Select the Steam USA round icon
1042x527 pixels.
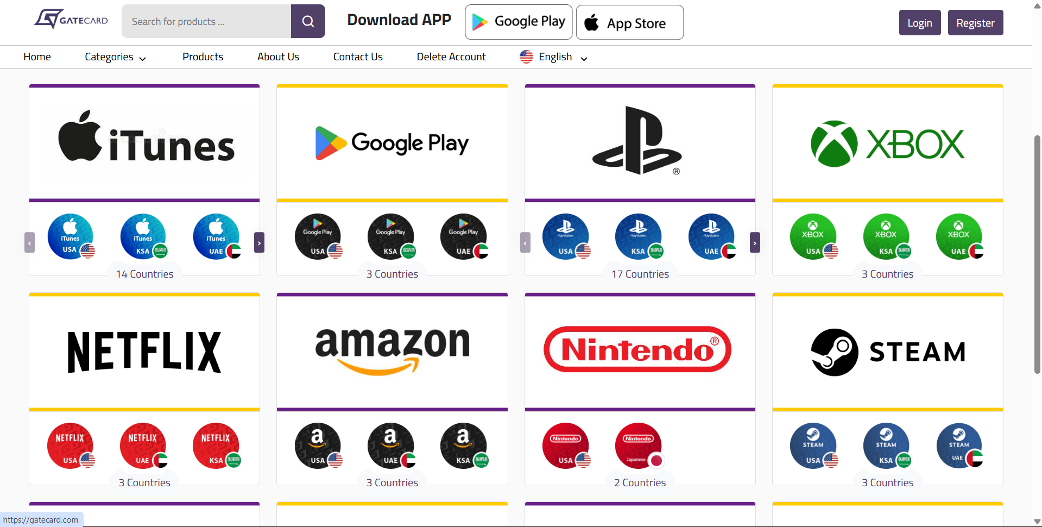[814, 446]
